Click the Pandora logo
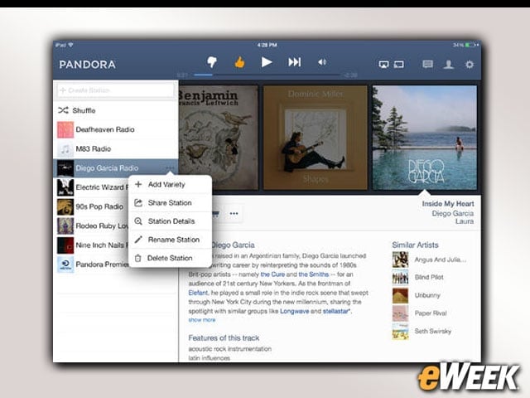Viewport: 530px width, 398px height. (87, 65)
